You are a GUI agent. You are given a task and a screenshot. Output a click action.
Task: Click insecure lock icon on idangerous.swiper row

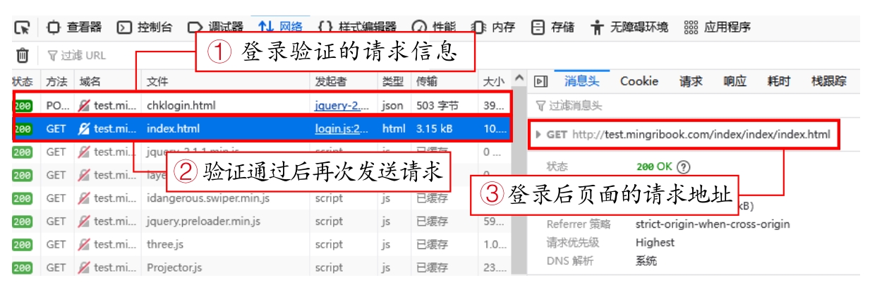(x=84, y=198)
